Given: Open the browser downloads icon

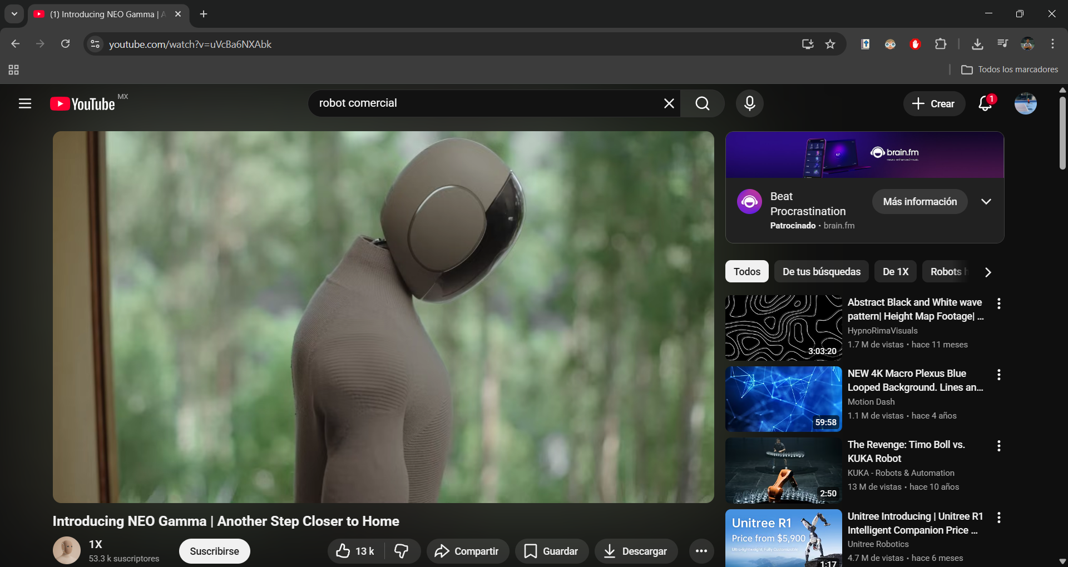Looking at the screenshot, I should 977,44.
